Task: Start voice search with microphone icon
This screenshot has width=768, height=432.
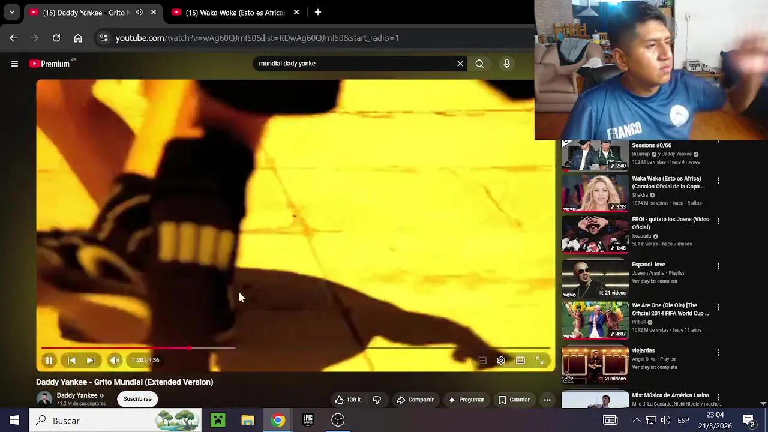Action: 506,64
